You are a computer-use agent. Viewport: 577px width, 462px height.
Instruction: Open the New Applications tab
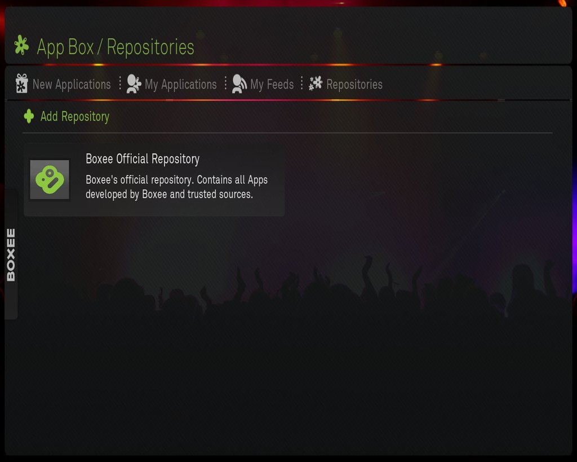[72, 85]
